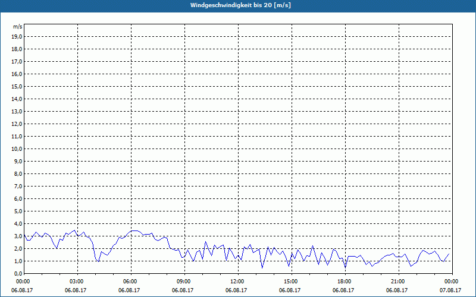Click the 06.08.17 date under 12:00

tap(236, 290)
